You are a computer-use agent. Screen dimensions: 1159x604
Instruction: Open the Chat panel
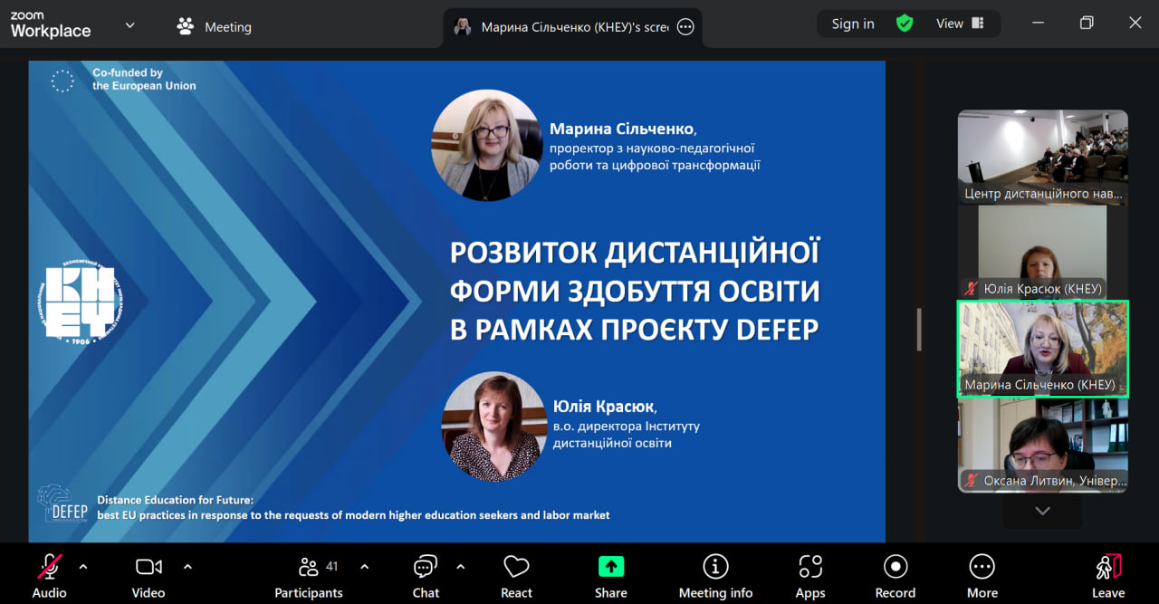click(426, 574)
